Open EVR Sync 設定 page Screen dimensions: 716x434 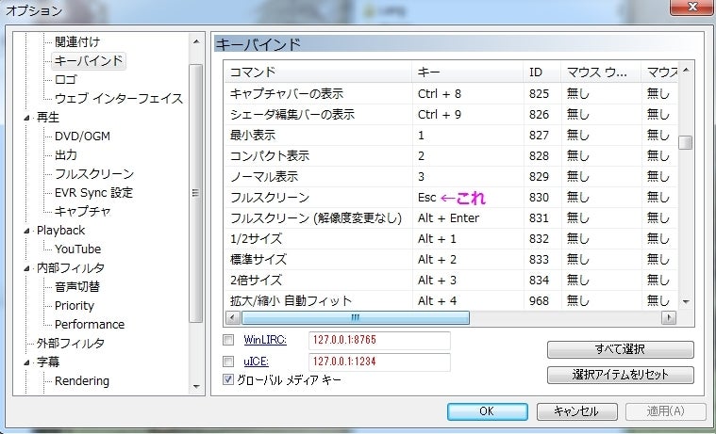tap(93, 192)
